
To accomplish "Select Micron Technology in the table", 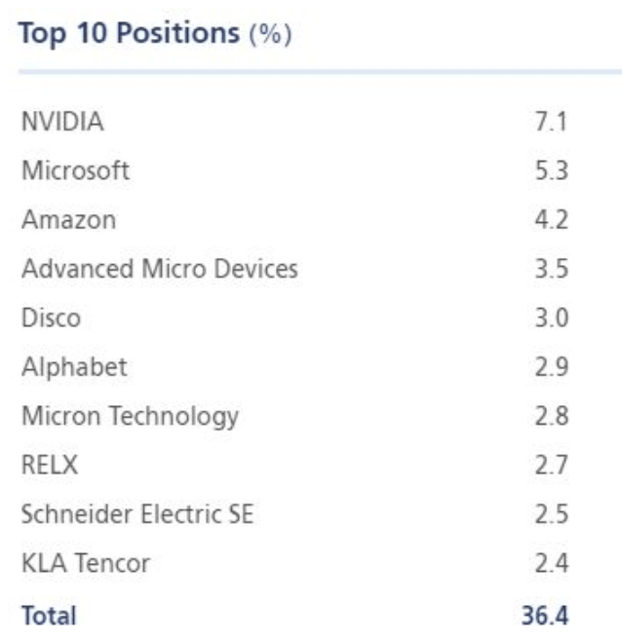I will click(129, 417).
